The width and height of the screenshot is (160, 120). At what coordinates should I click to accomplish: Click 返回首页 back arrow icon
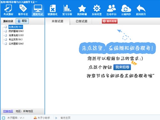[141, 10]
